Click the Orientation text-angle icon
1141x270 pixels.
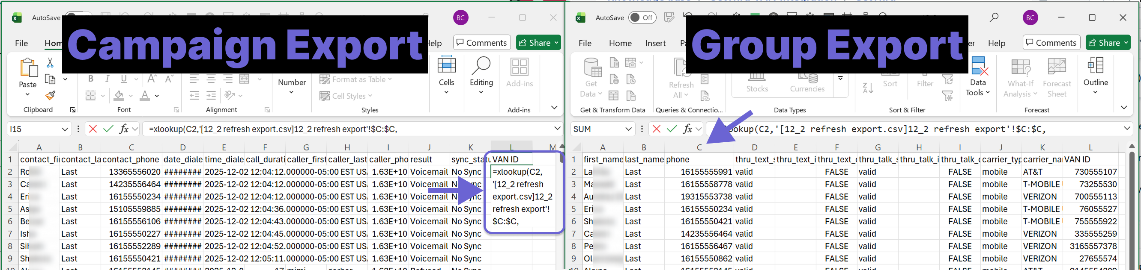[x=230, y=95]
